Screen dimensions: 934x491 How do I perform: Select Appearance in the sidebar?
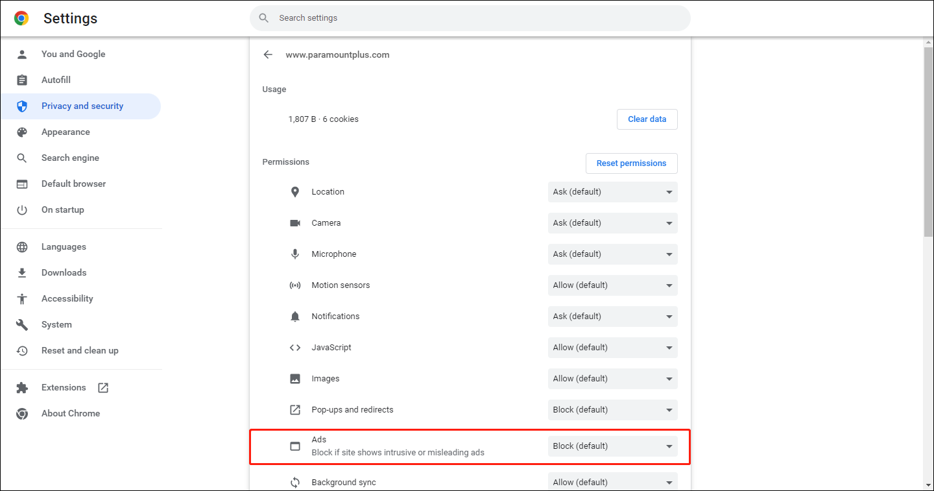coord(66,132)
